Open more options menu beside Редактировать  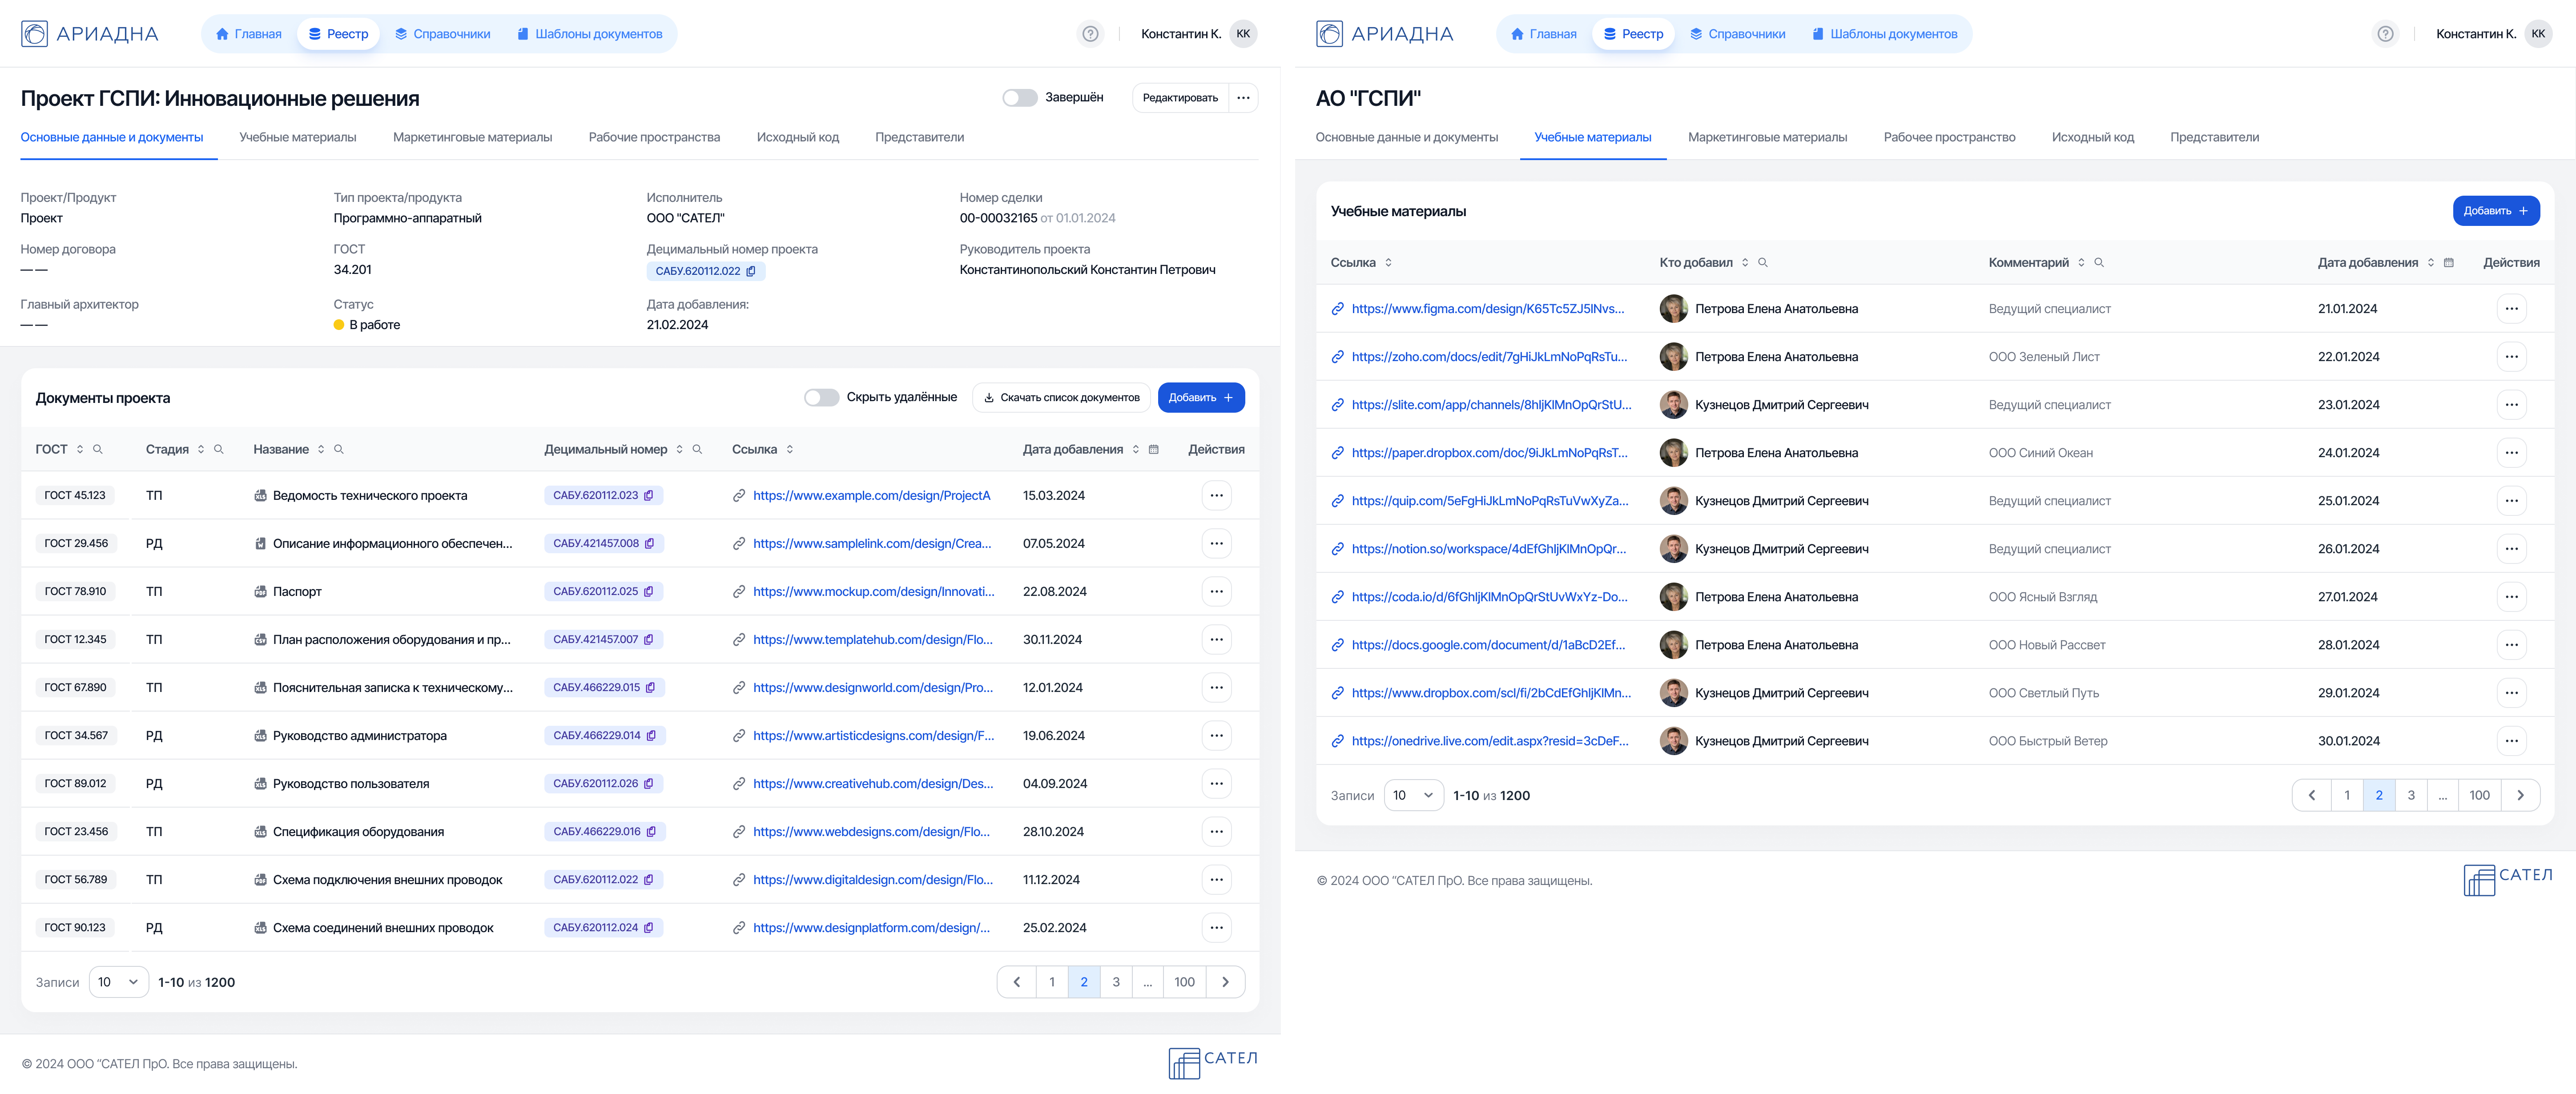point(1243,98)
